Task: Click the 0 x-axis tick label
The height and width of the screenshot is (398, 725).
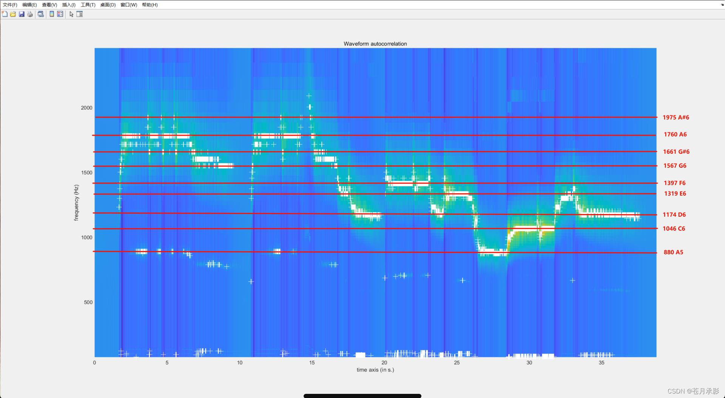Action: tap(94, 363)
